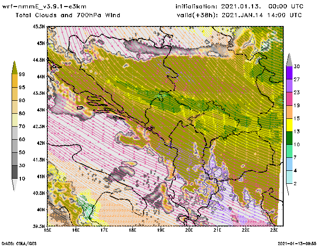Click the 18E longitude axis label
Screen dimensions: 325x246
tap(132, 230)
